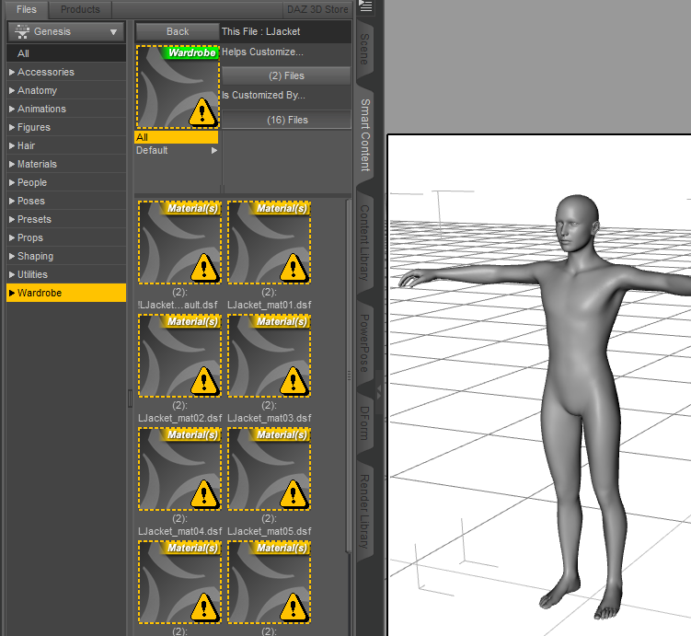691x636 pixels.
Task: Open the Content Library side tab
Action: click(x=364, y=242)
